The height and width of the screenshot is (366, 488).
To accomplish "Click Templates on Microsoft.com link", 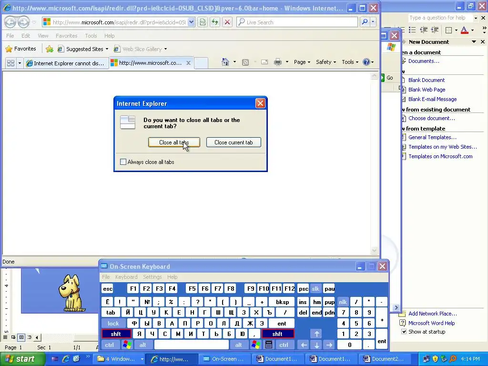I will (440, 156).
